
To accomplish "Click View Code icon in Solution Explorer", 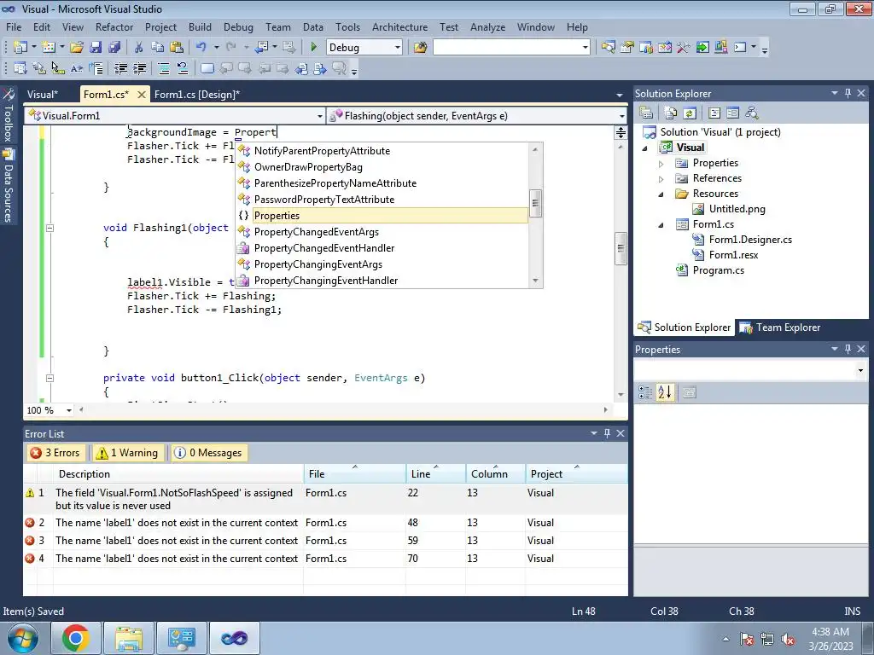I will pos(714,113).
